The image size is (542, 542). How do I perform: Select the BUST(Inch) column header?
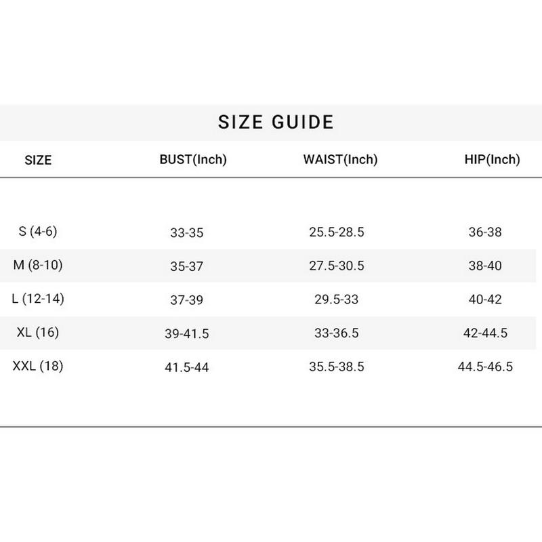[x=193, y=160]
